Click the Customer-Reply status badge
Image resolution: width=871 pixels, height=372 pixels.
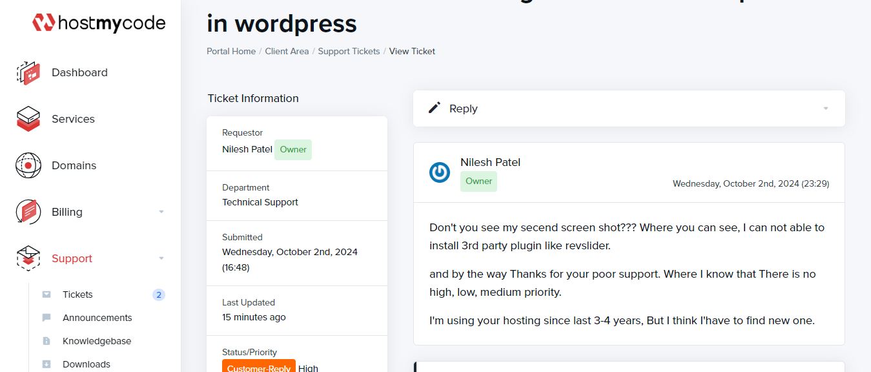258,367
